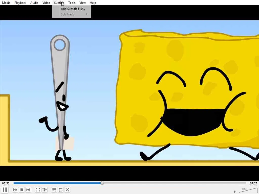Open the View menu

[x=82, y=3]
